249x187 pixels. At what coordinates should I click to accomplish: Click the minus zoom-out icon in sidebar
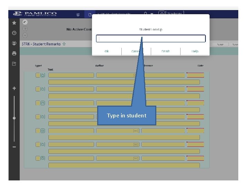(x=14, y=147)
